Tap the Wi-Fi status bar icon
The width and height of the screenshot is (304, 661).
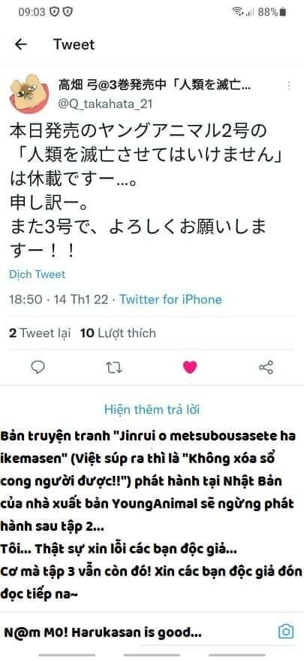(238, 12)
